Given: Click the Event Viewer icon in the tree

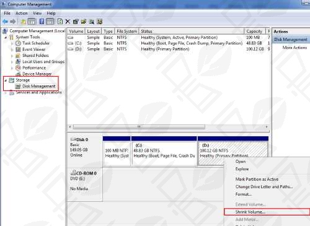Looking at the screenshot, I should tap(18, 50).
